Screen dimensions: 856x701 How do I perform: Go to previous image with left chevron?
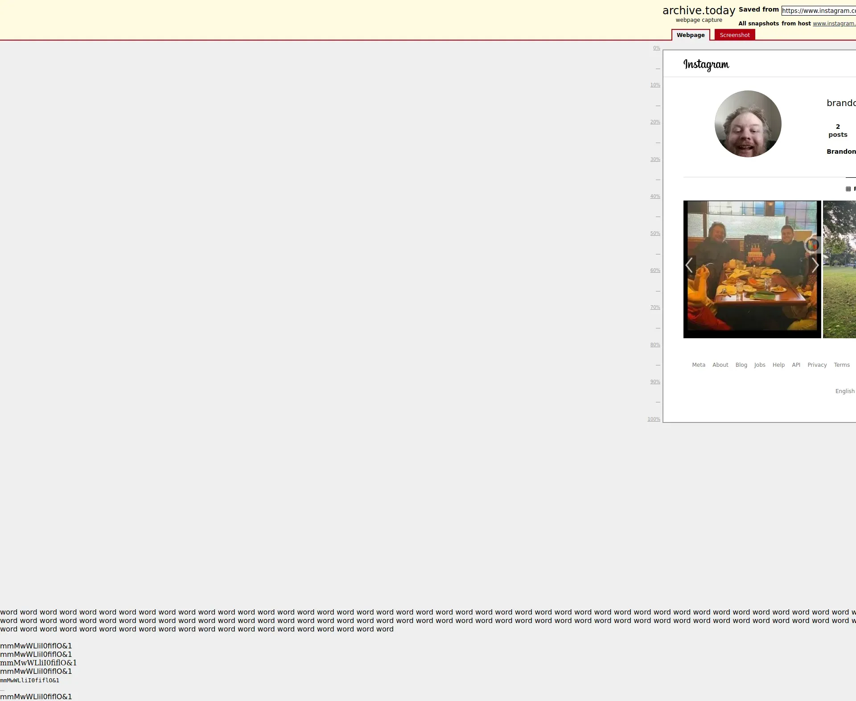(x=689, y=265)
